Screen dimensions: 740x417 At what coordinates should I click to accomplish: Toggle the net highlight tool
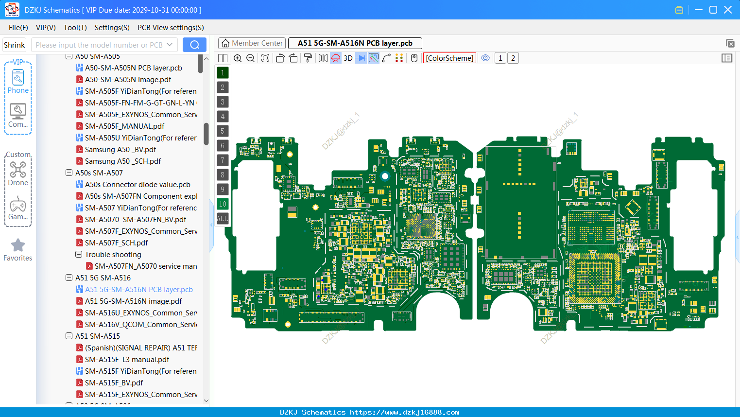374,58
